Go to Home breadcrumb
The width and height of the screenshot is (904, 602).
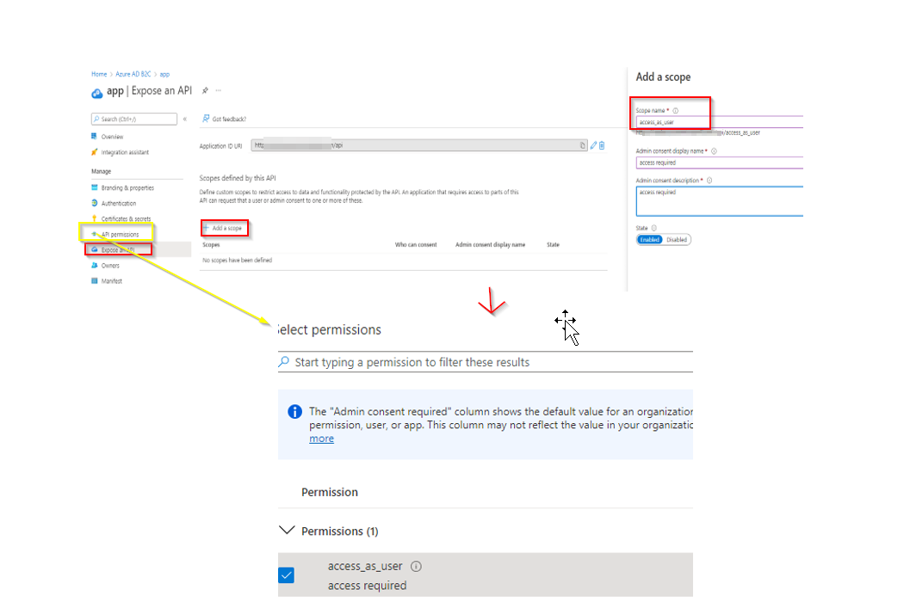coord(99,74)
